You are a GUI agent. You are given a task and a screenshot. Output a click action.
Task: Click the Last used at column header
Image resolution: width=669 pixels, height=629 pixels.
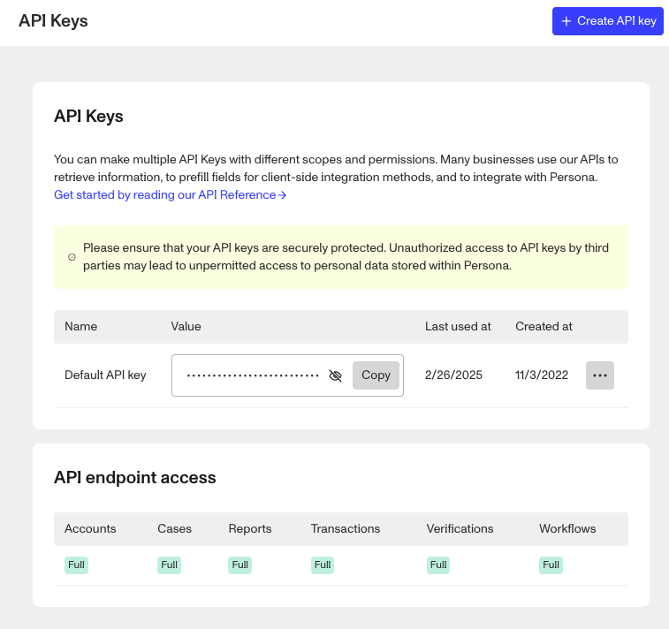[x=458, y=326]
